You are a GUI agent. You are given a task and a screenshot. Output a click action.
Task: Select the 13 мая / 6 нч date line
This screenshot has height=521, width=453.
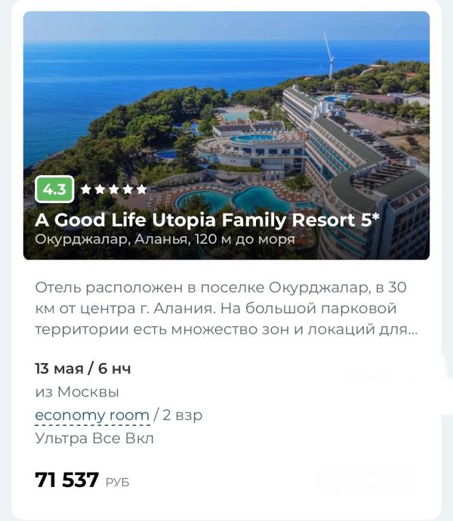tap(83, 368)
